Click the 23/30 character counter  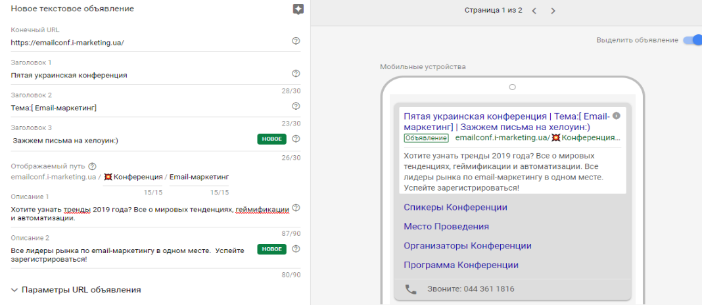pyautogui.click(x=291, y=124)
